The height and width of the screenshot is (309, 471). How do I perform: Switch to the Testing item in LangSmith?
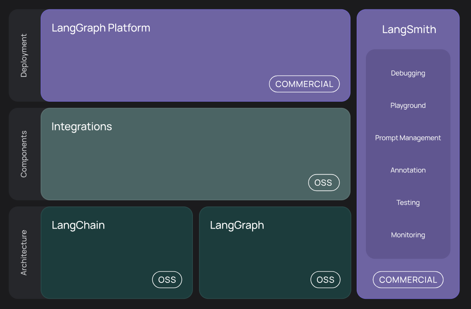click(x=408, y=202)
